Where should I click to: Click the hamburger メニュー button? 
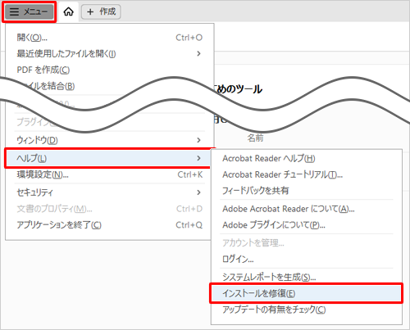pyautogui.click(x=29, y=11)
